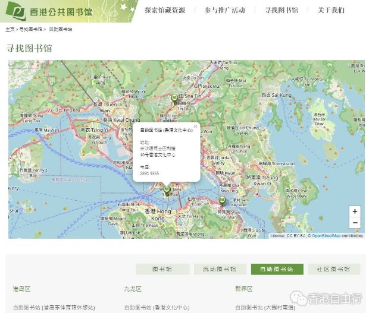Click 将军澳 Tseung Kwan O map label
The height and width of the screenshot is (313, 366).
click(x=262, y=180)
